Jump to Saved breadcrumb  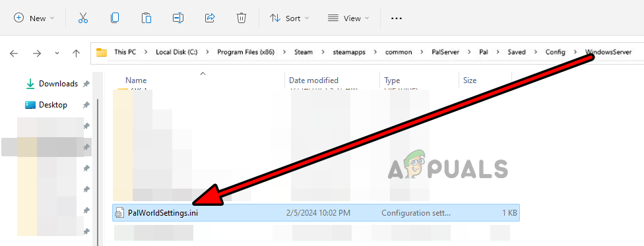(517, 52)
